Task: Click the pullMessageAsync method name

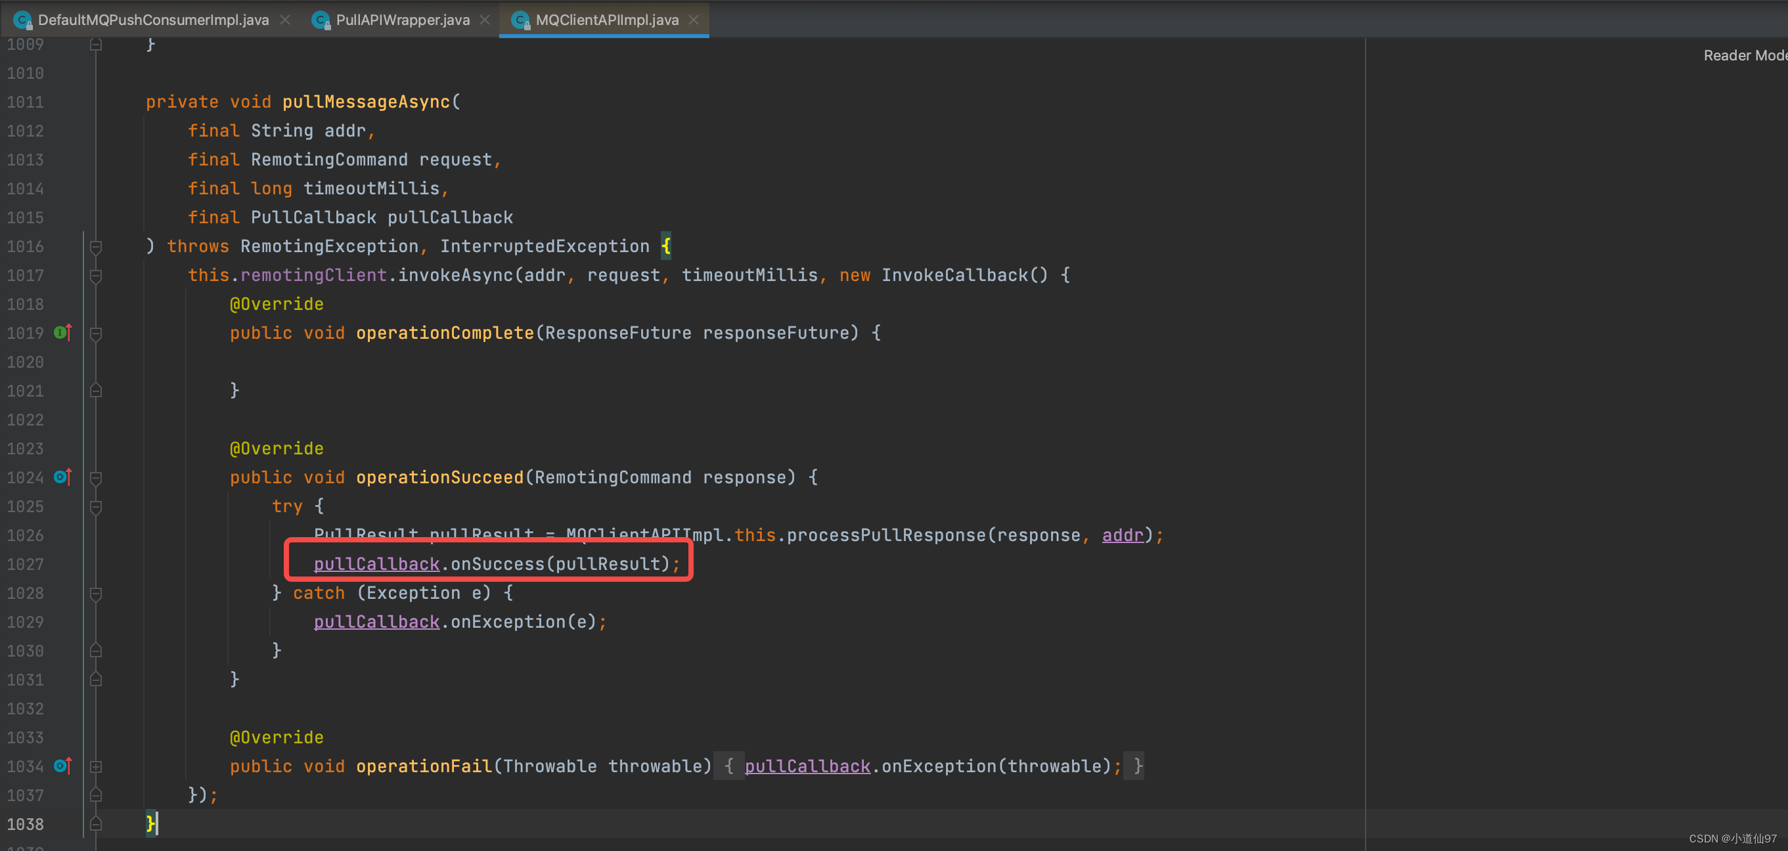Action: click(366, 101)
